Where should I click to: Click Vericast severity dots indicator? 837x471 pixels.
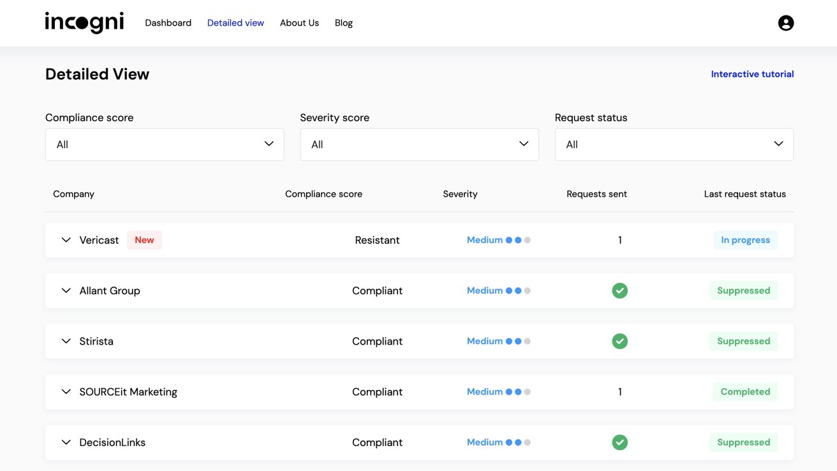pyautogui.click(x=518, y=241)
